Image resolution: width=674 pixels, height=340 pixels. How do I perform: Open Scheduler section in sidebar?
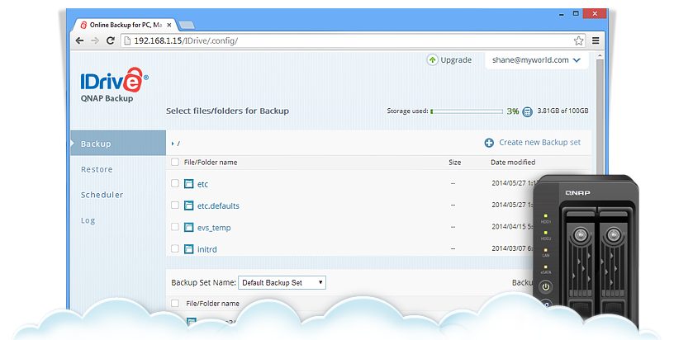point(102,195)
